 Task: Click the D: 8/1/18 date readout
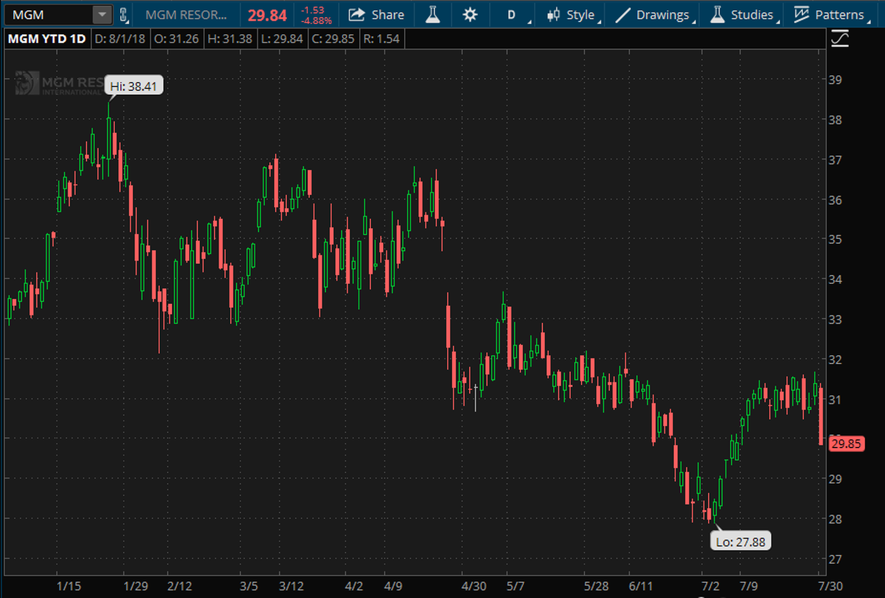[119, 39]
